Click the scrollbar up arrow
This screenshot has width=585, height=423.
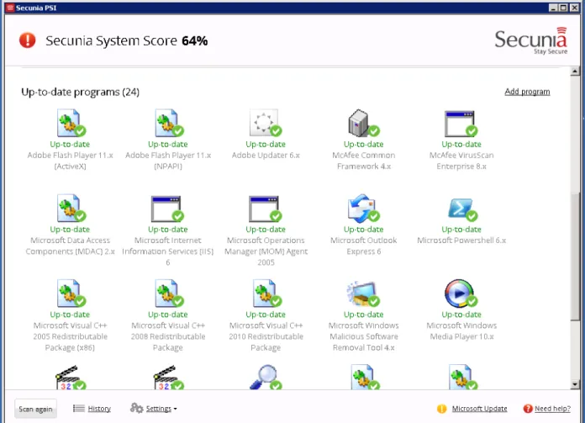pyautogui.click(x=575, y=71)
